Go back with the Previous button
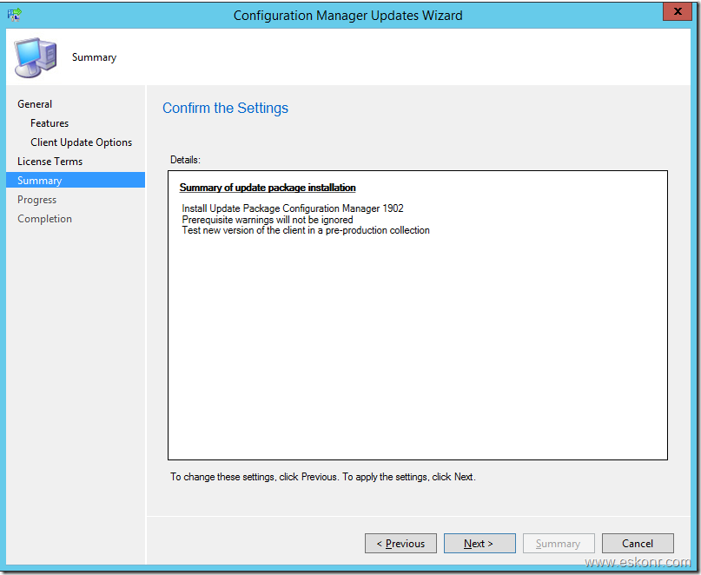701x575 pixels. pyautogui.click(x=400, y=543)
